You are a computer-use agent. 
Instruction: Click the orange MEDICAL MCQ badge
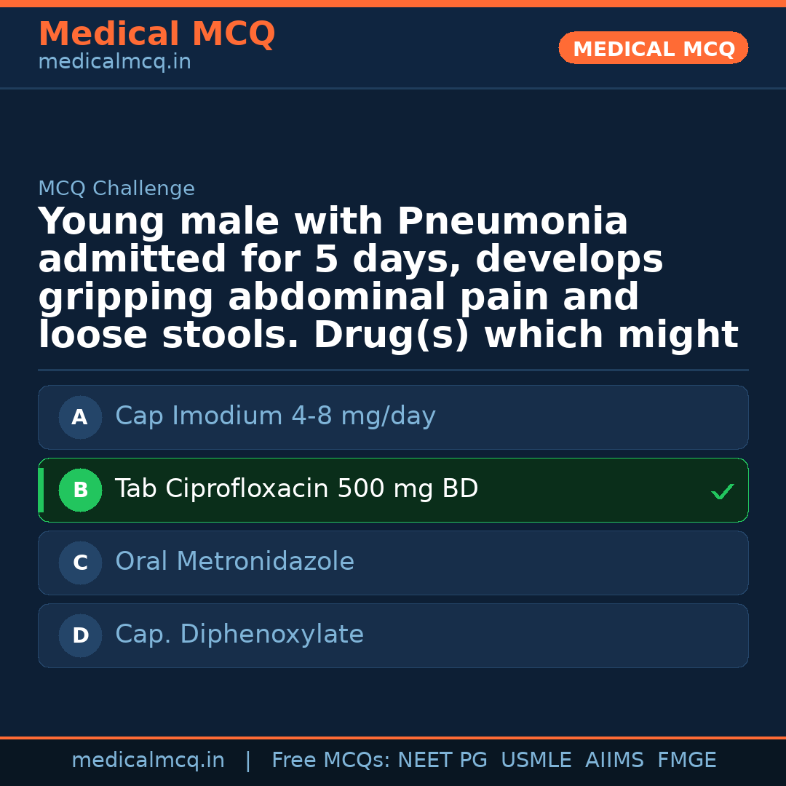point(653,48)
